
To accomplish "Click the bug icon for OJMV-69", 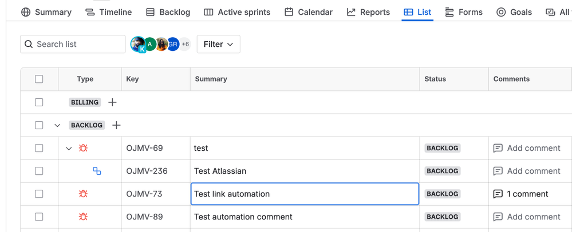I will pyautogui.click(x=83, y=148).
